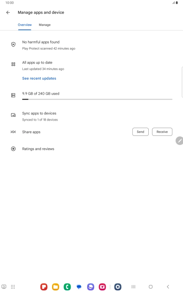Screen dimensions: 183x292
Task: Click the See recent updates link
Action: [x=39, y=78]
